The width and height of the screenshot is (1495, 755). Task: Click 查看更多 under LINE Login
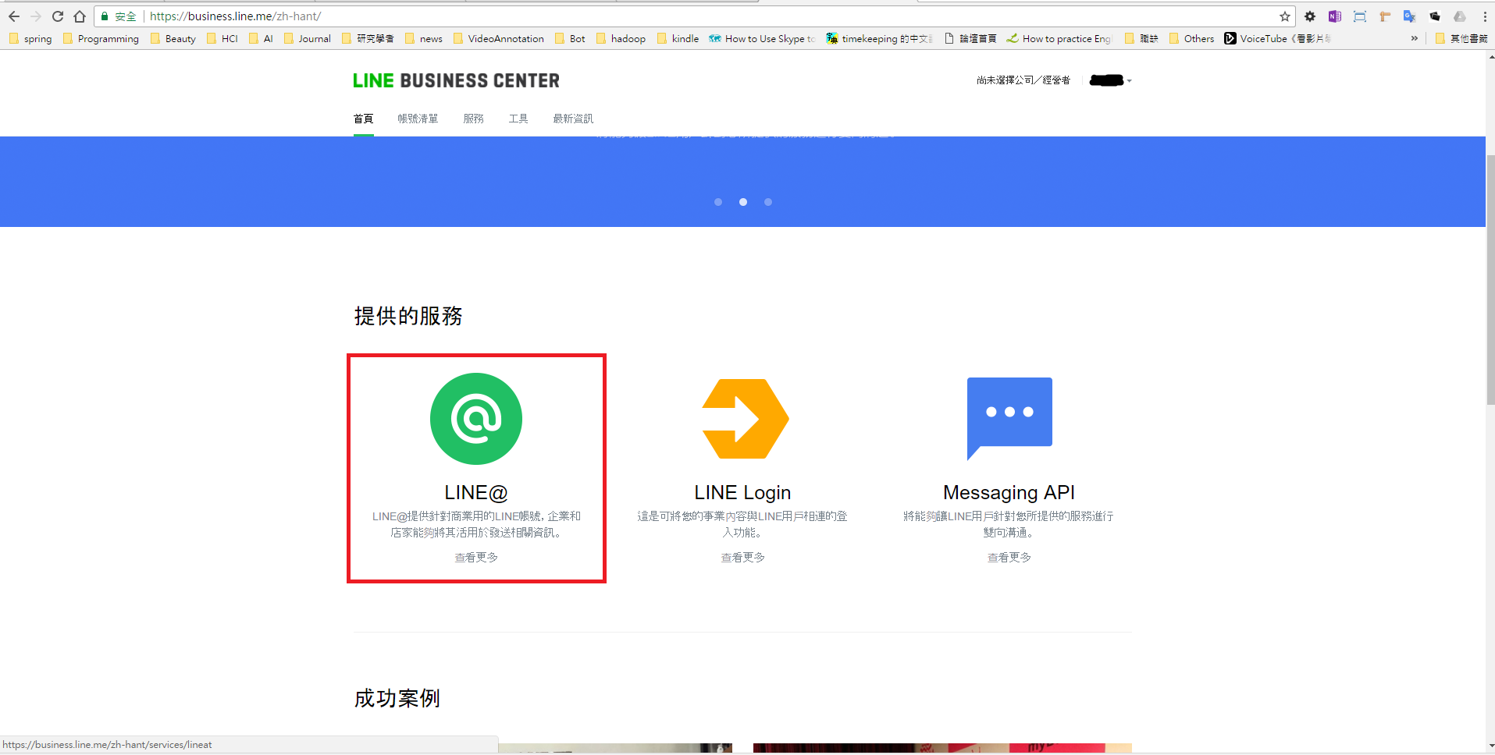pos(742,557)
